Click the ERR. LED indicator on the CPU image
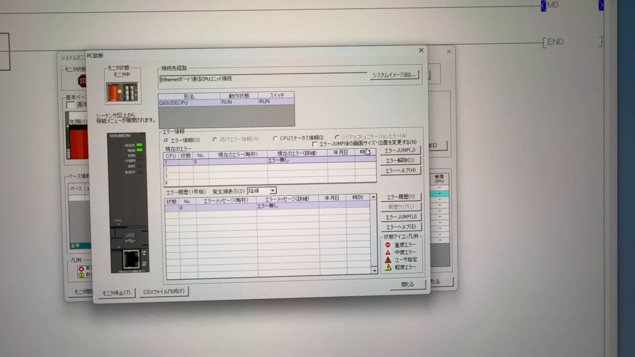 tap(140, 155)
